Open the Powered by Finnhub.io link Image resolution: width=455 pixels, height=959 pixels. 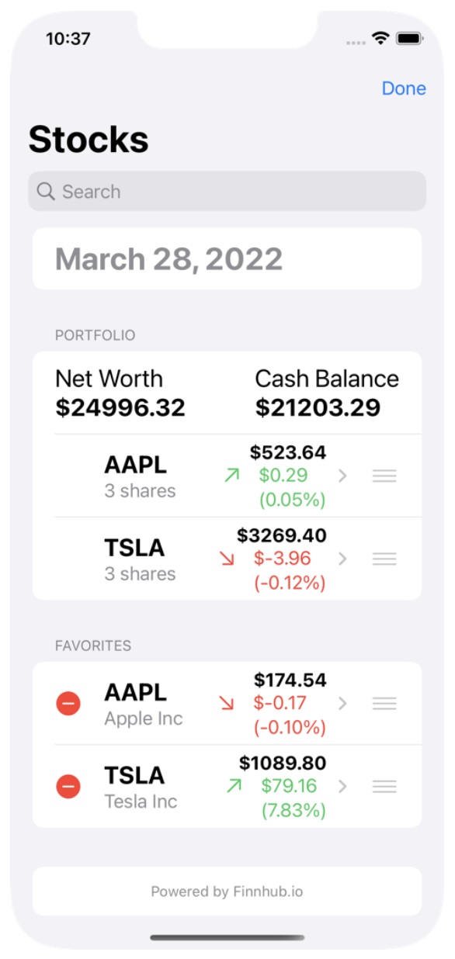point(227,891)
